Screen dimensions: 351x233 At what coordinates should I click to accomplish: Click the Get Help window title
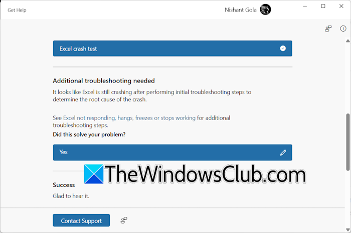click(x=17, y=10)
